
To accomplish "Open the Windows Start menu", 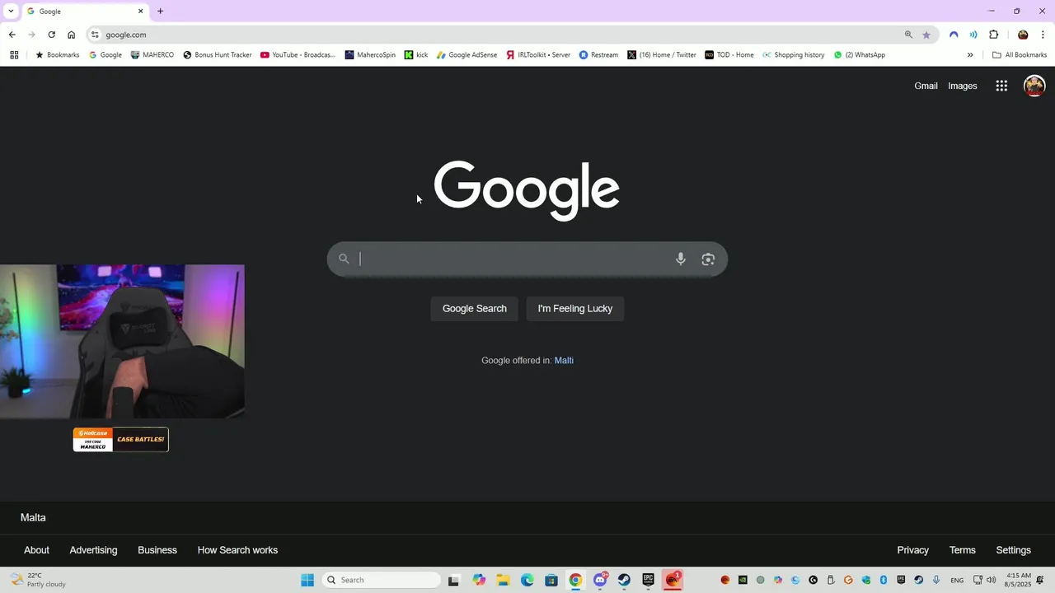I will point(307,580).
